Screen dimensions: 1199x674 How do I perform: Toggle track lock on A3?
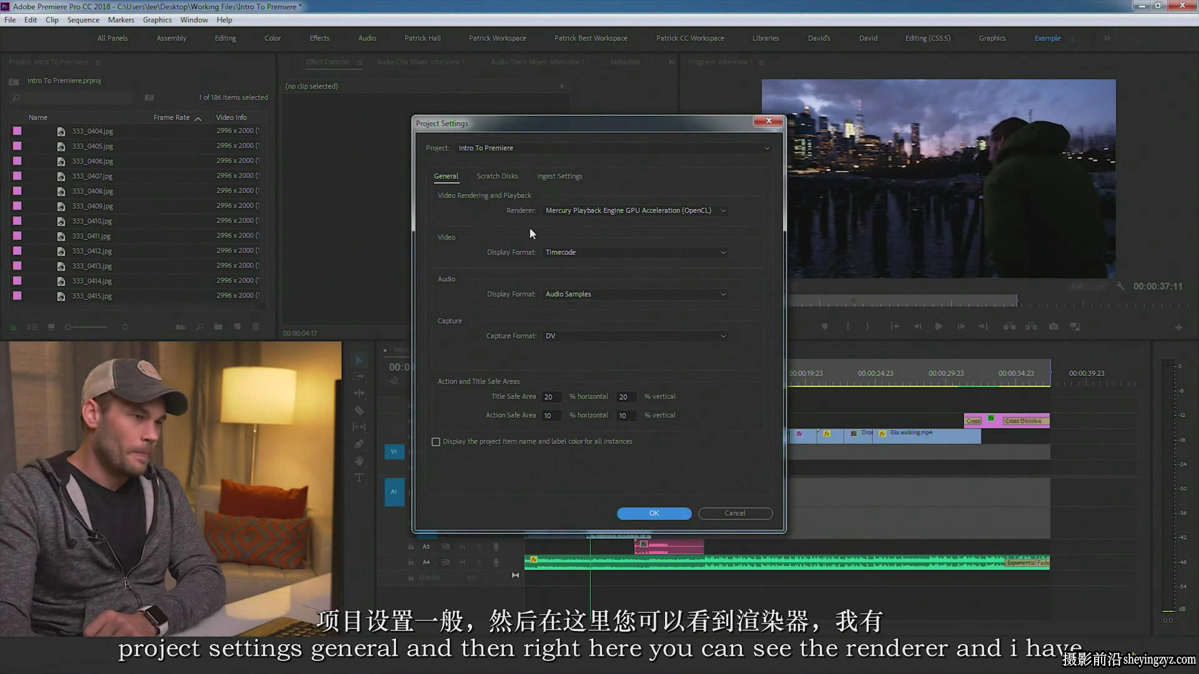[x=411, y=547]
